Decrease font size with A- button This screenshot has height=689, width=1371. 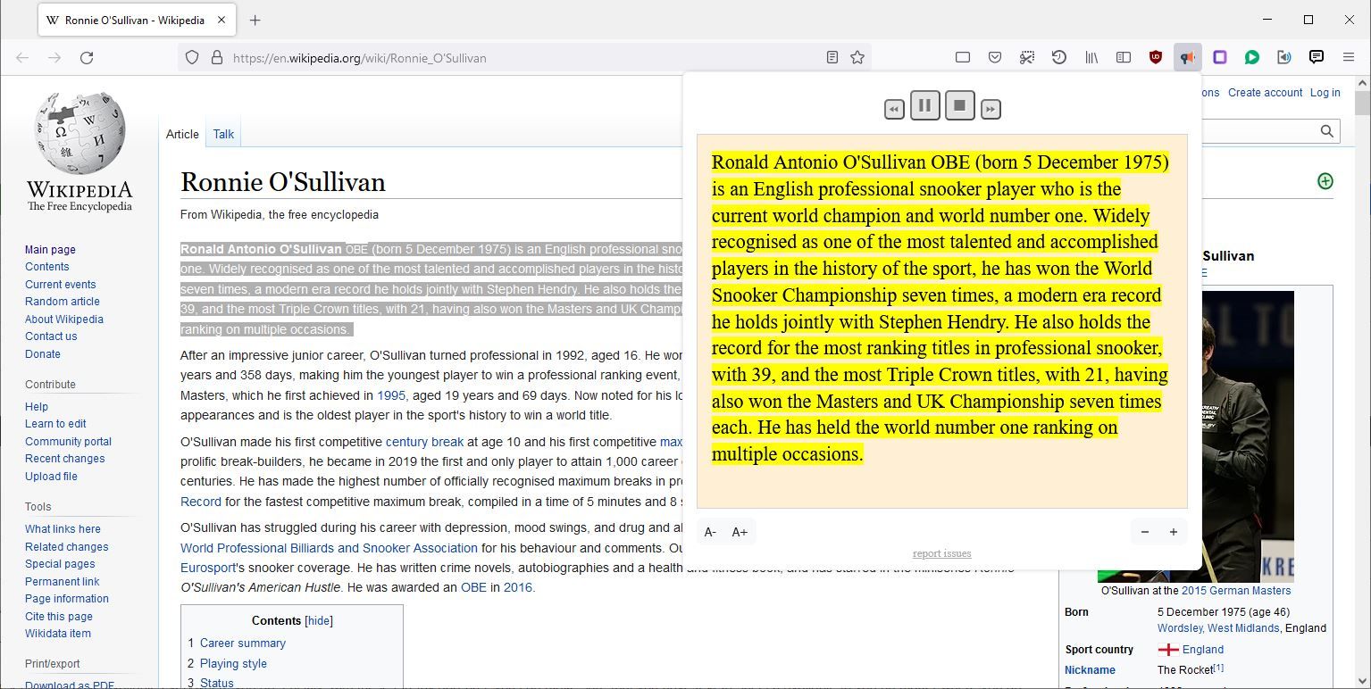pyautogui.click(x=710, y=532)
